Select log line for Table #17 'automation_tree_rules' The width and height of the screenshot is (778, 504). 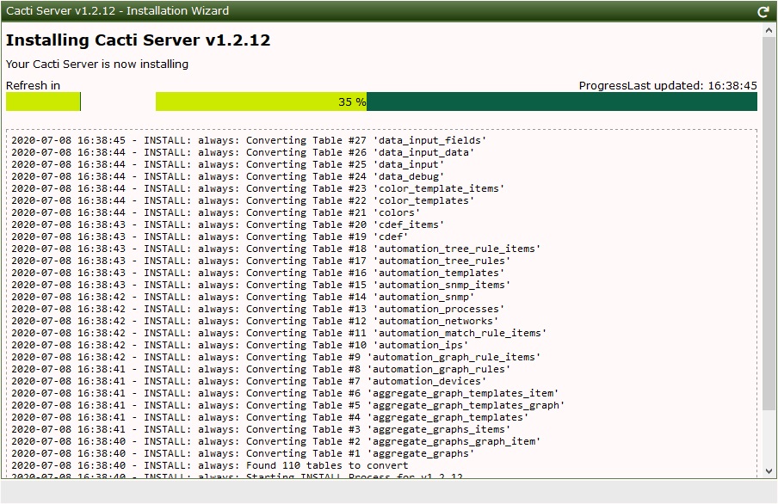coord(261,261)
